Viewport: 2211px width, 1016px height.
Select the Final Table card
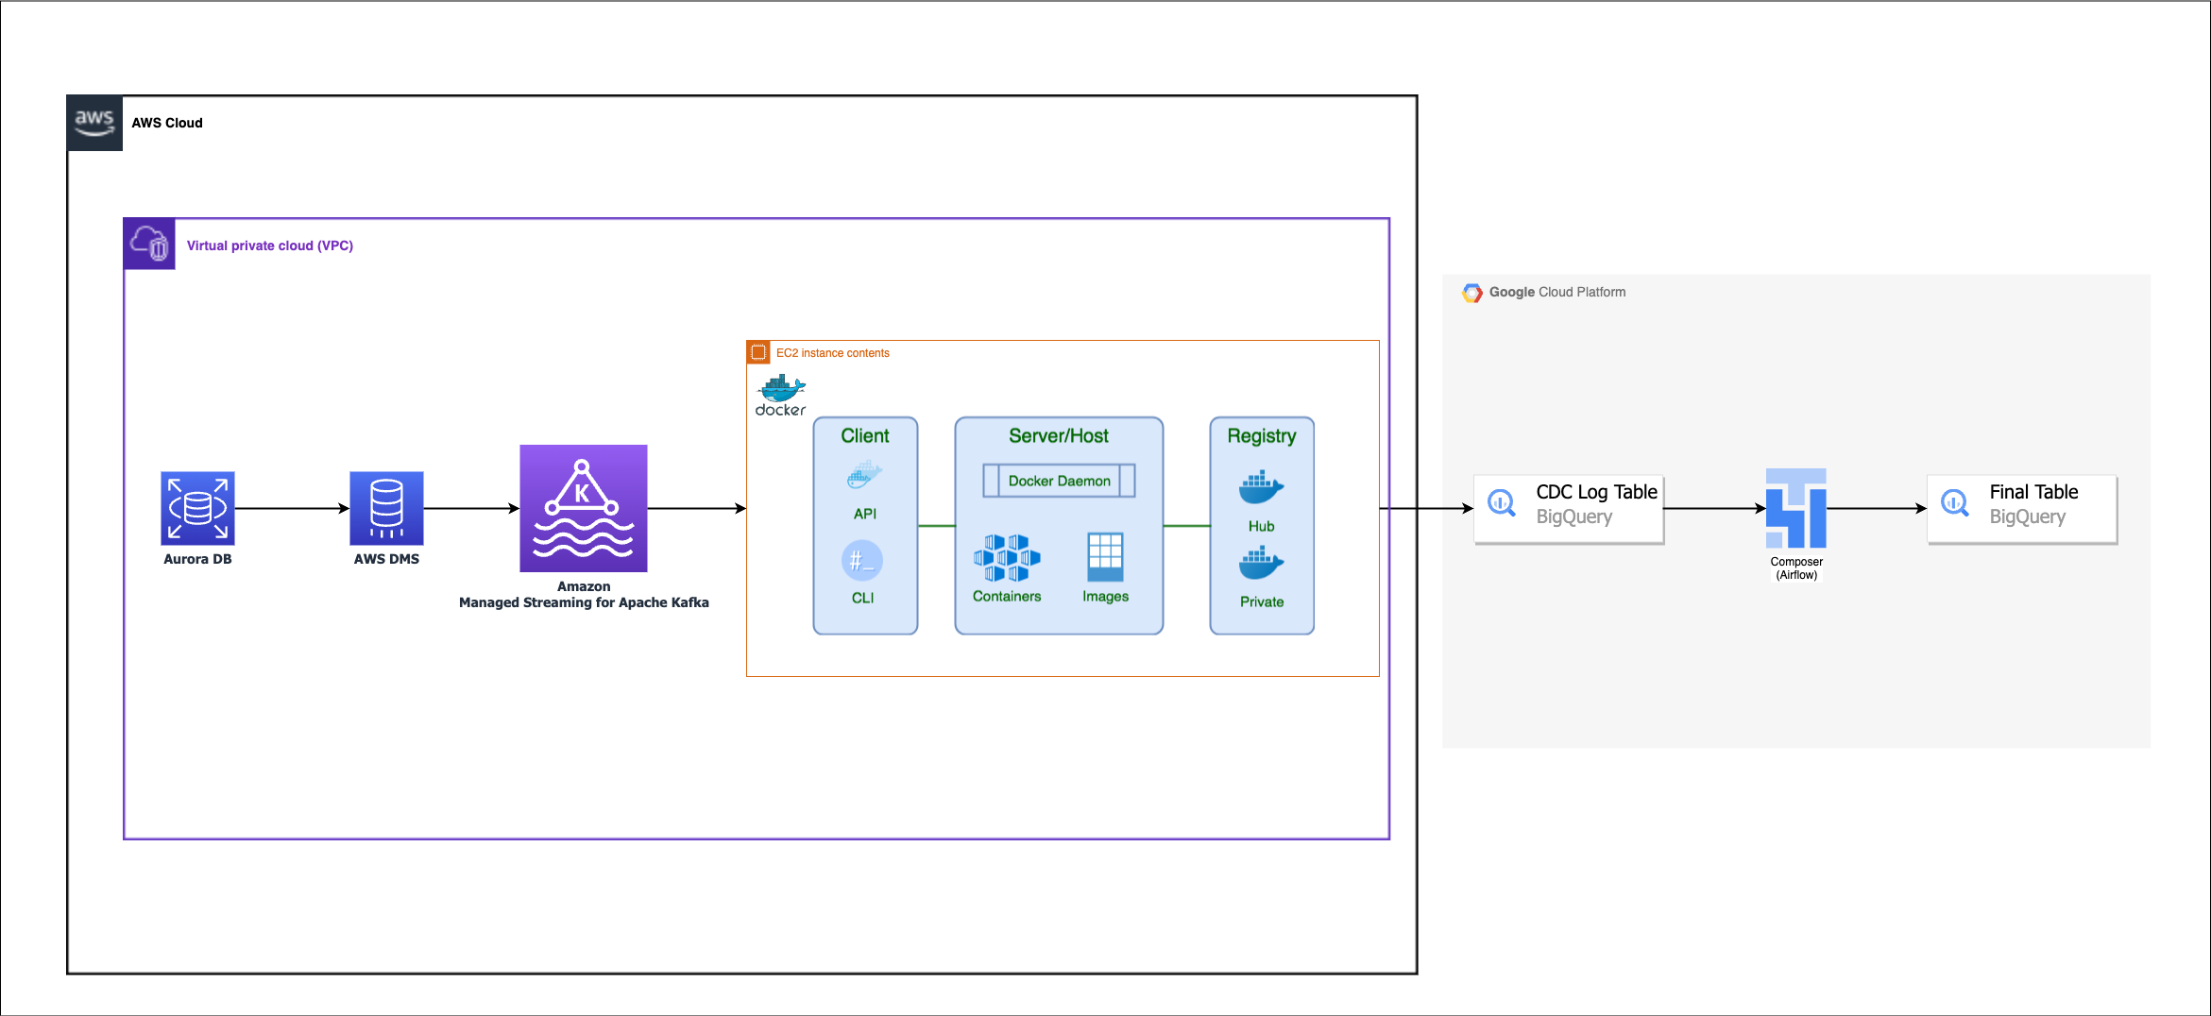point(2022,509)
